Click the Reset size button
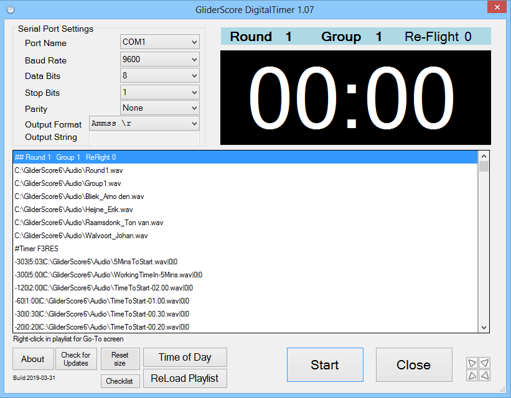Screen dimensions: 511x398 click(120, 359)
